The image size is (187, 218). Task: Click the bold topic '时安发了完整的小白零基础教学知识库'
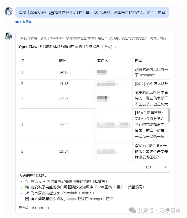[x=62, y=187]
